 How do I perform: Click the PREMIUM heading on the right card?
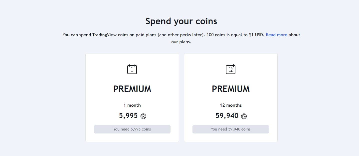click(x=230, y=89)
